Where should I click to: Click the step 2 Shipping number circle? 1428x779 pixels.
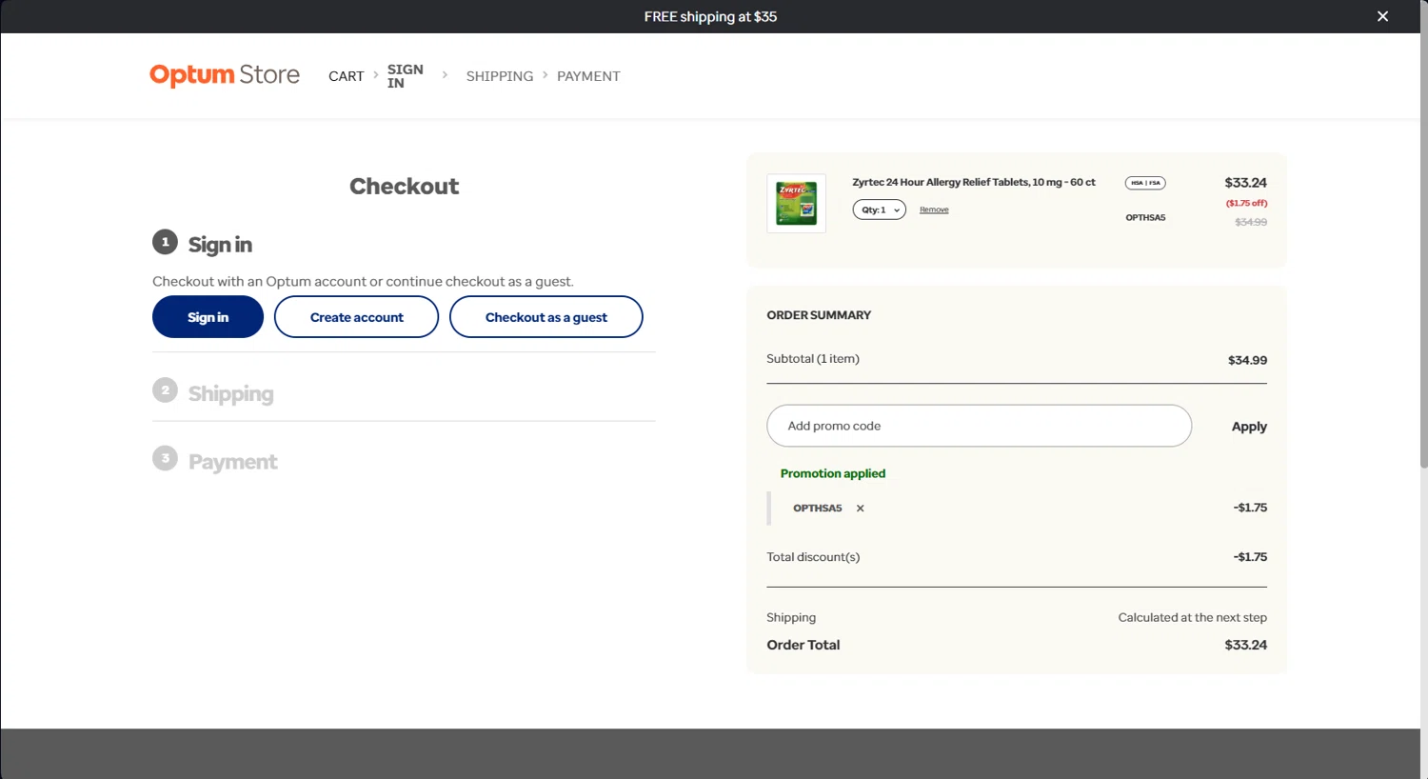tap(165, 390)
